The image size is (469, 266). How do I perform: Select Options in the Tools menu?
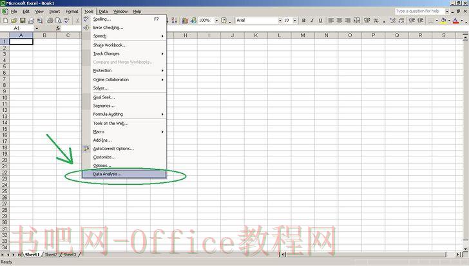pyautogui.click(x=124, y=166)
